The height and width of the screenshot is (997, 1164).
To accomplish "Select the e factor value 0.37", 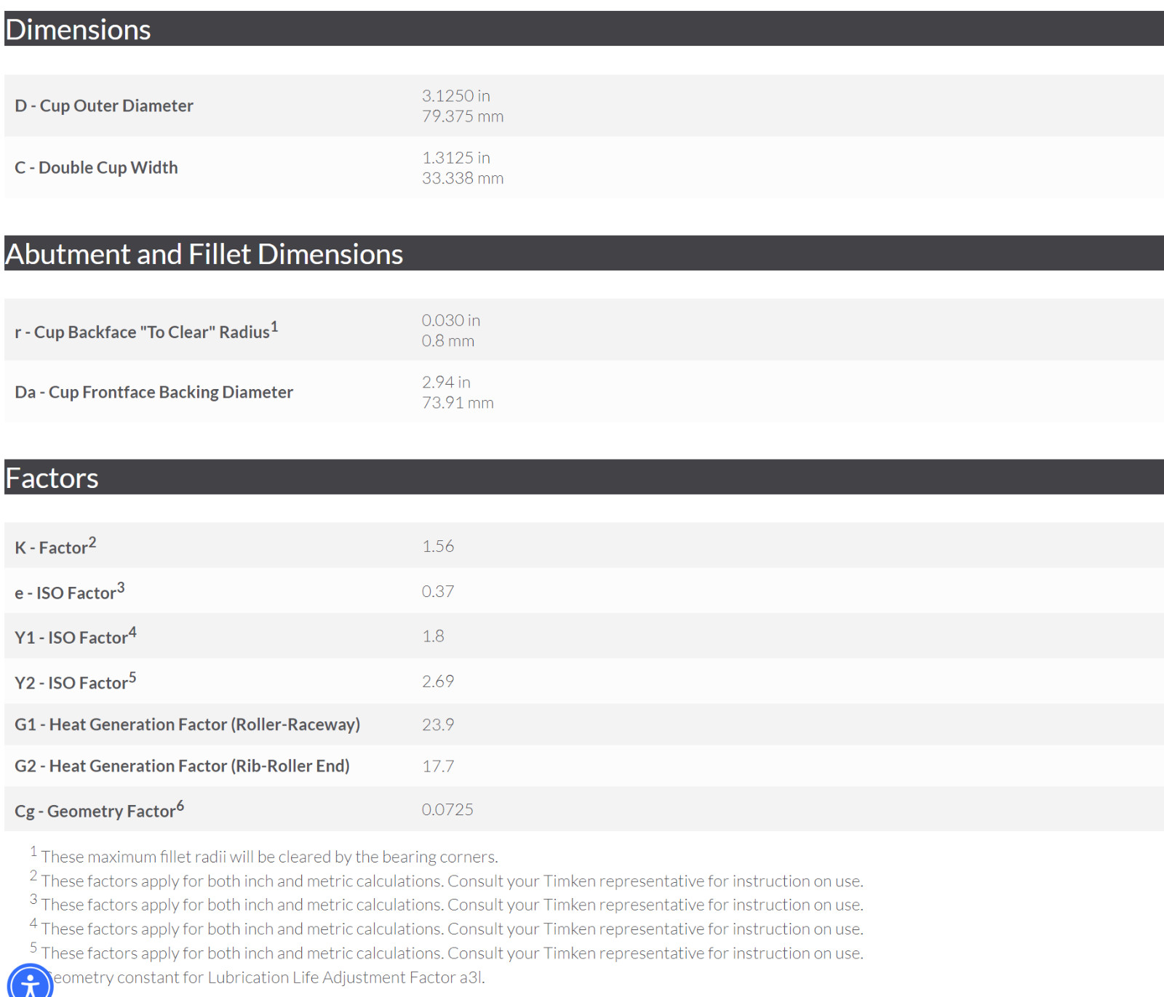I will click(x=438, y=591).
